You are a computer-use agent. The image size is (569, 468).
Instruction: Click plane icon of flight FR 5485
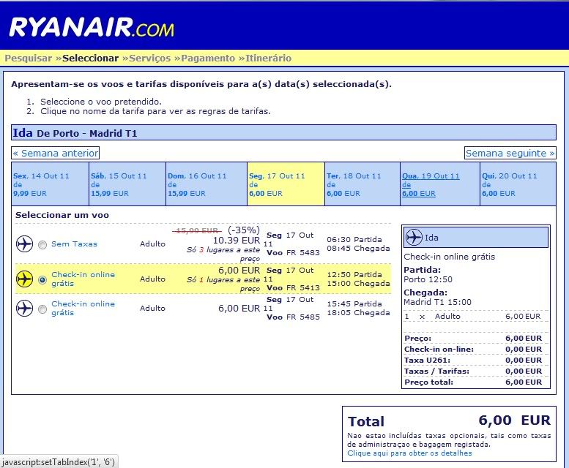point(25,309)
